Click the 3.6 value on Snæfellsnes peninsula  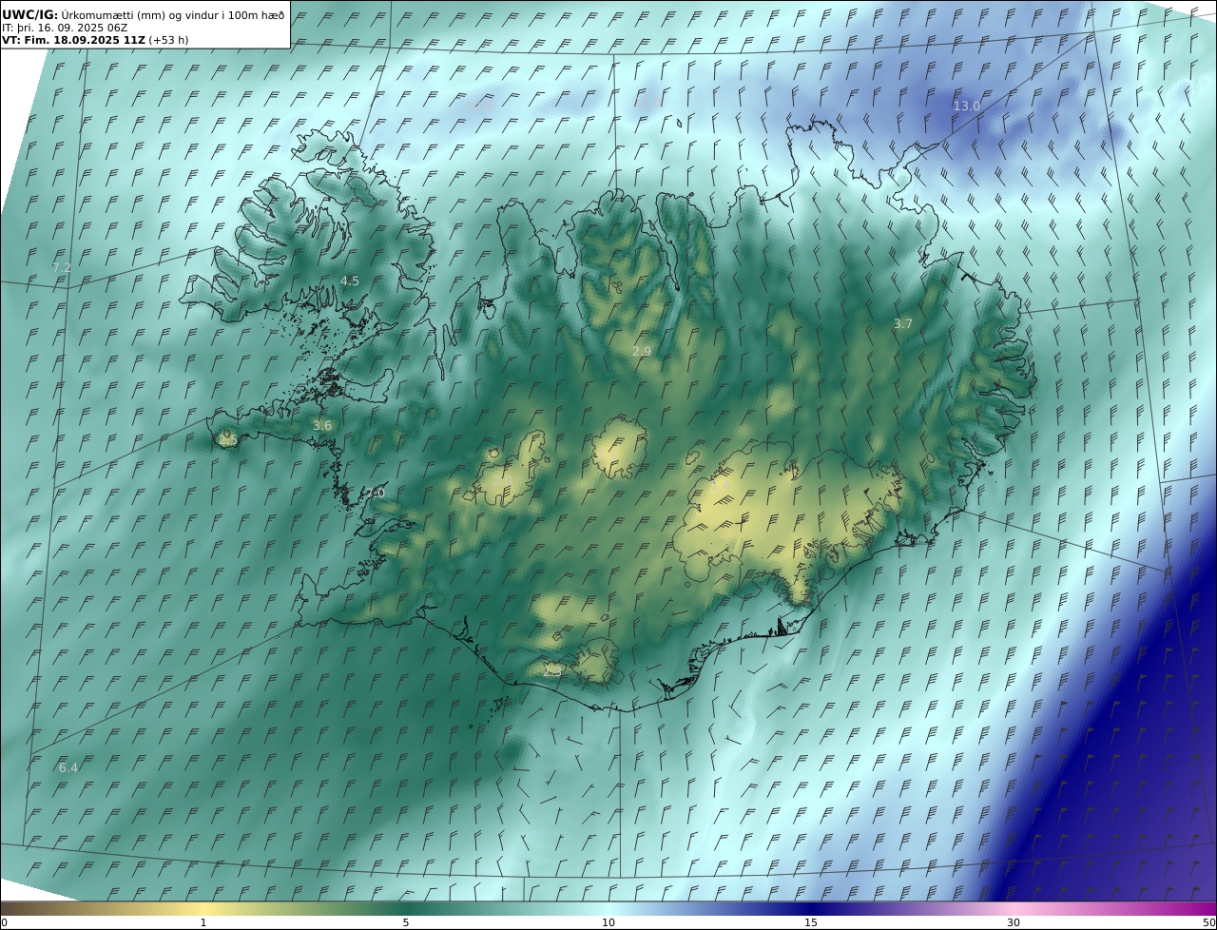[322, 426]
